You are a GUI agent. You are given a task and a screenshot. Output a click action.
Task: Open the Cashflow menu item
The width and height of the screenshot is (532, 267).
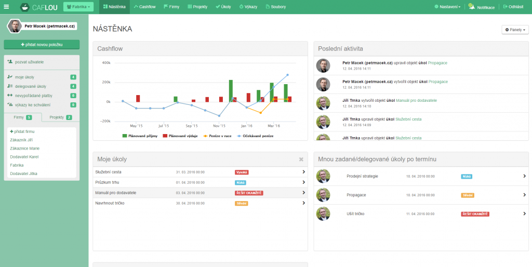pyautogui.click(x=144, y=7)
